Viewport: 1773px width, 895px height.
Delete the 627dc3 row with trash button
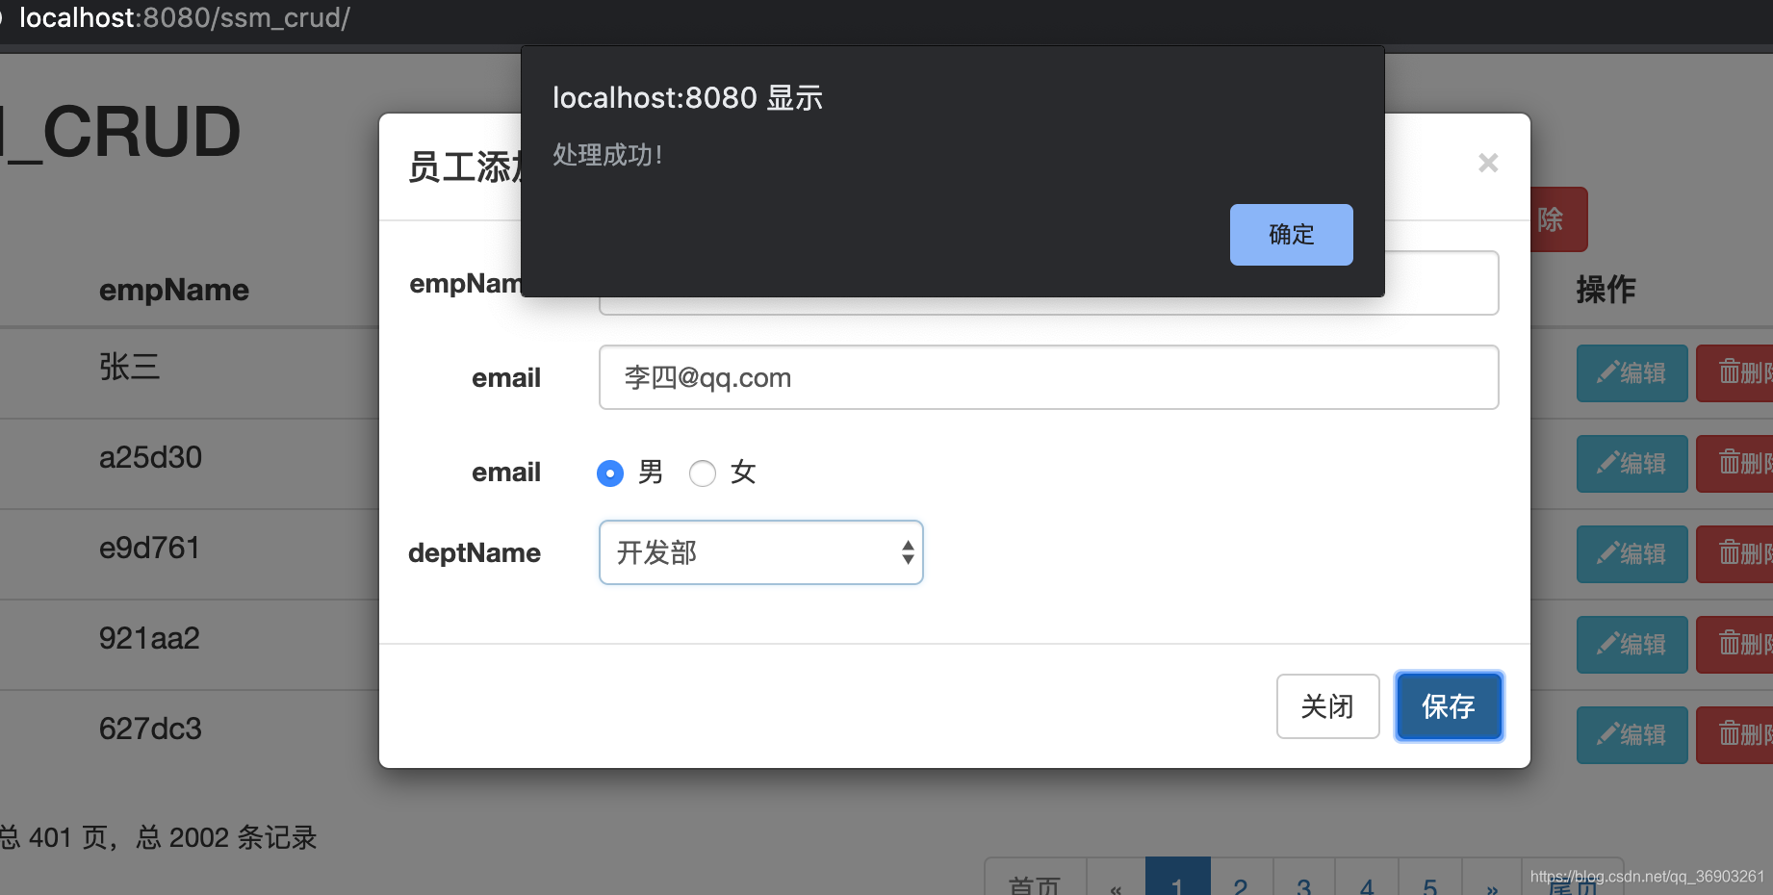click(1734, 735)
